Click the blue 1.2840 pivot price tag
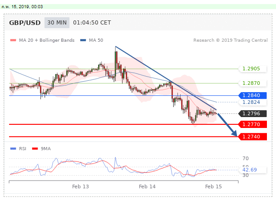Viewport: 276px width, 201px height. click(252, 95)
